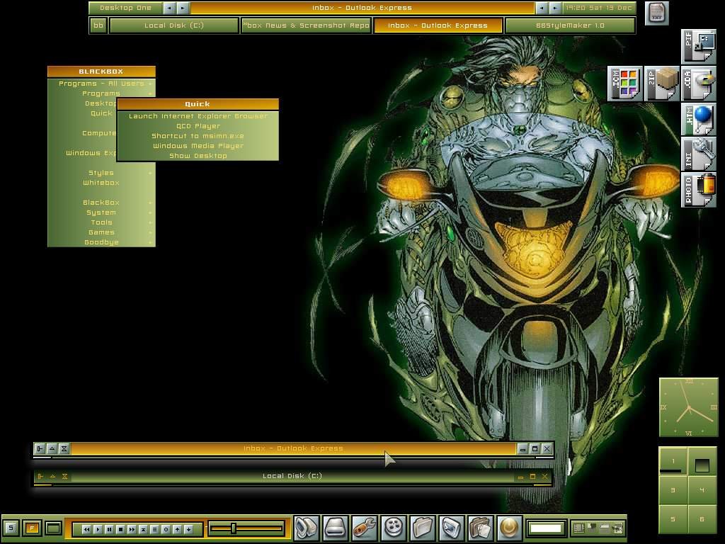Click the analog clock widget
This screenshot has height=544, width=725.
coord(688,407)
